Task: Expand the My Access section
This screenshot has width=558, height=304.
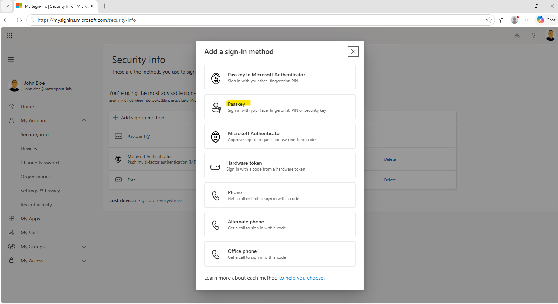Action: (x=84, y=261)
